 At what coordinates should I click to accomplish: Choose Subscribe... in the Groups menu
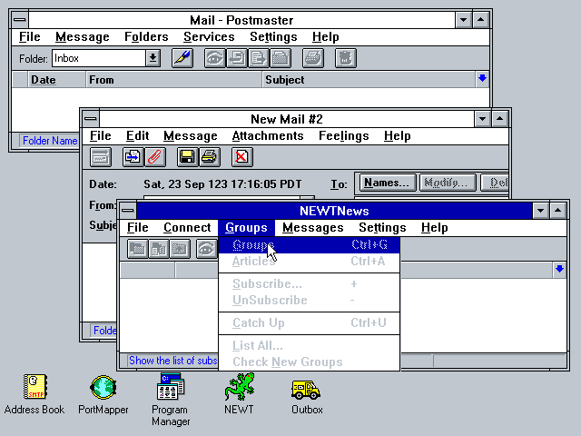tap(309, 284)
